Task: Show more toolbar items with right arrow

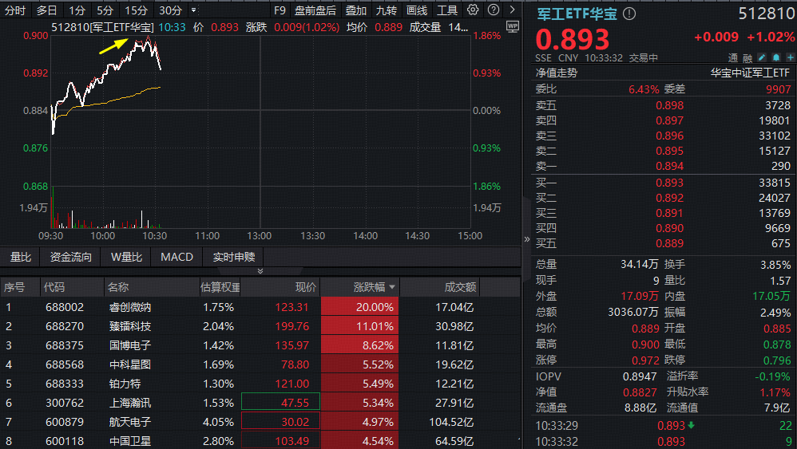Action: coord(513,10)
